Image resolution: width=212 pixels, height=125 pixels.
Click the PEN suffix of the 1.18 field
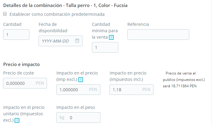(x=146, y=90)
